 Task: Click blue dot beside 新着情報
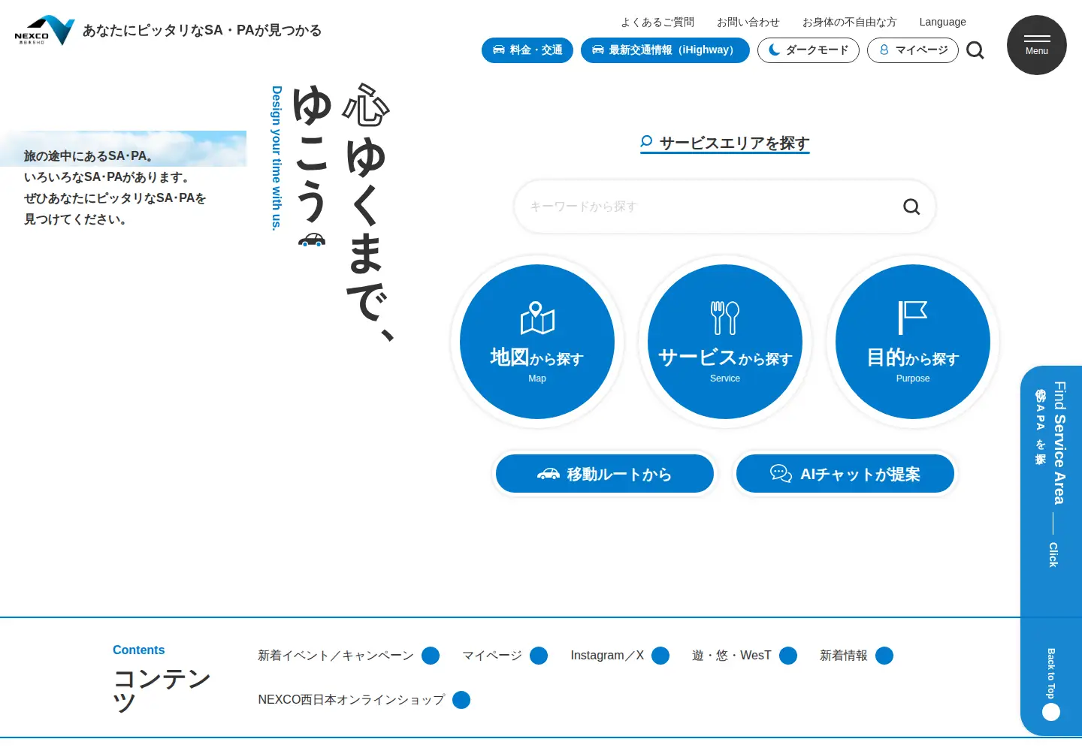884,656
